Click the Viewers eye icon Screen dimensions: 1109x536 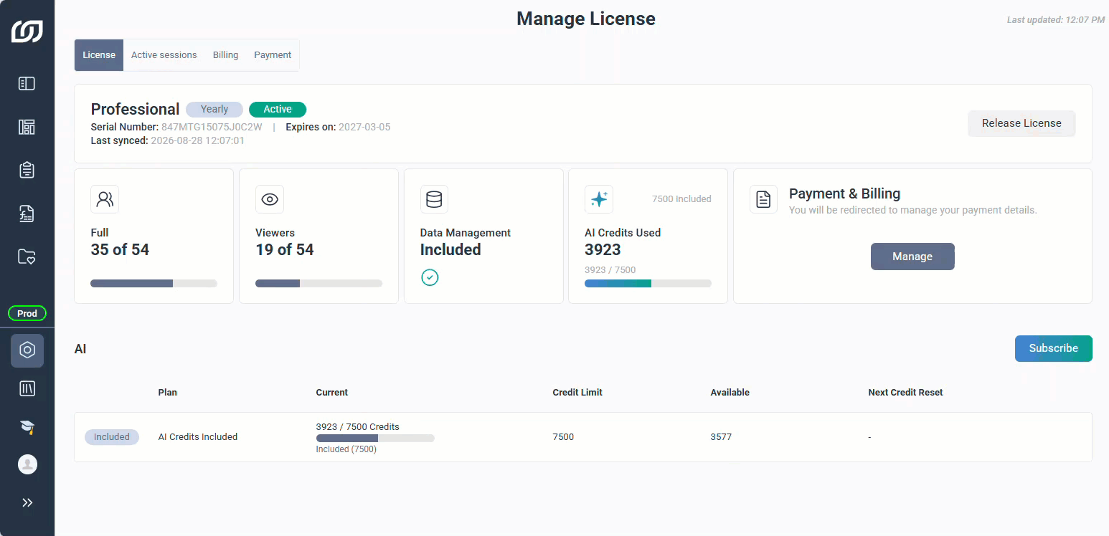[270, 199]
